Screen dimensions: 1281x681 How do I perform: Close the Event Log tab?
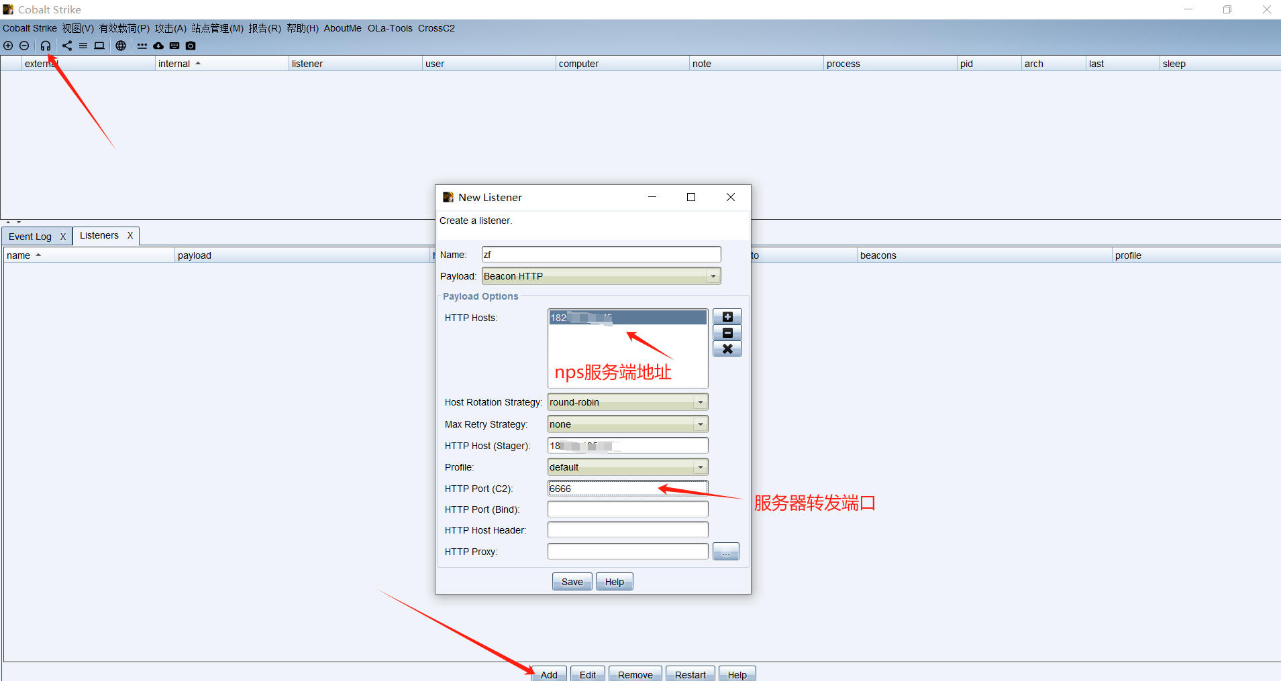pos(63,237)
